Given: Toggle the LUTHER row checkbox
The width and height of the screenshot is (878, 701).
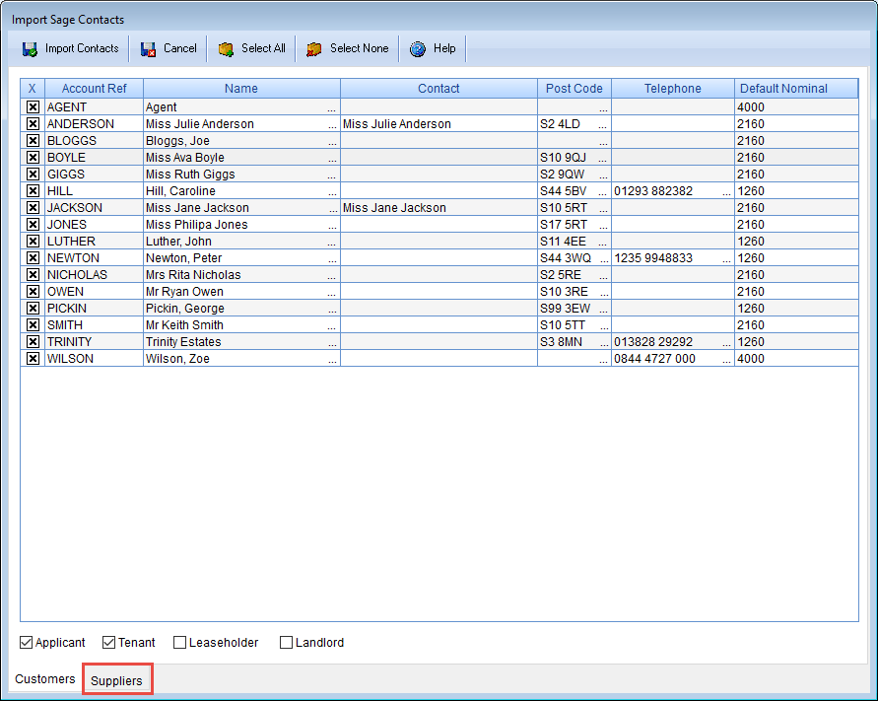Looking at the screenshot, I should pos(34,242).
